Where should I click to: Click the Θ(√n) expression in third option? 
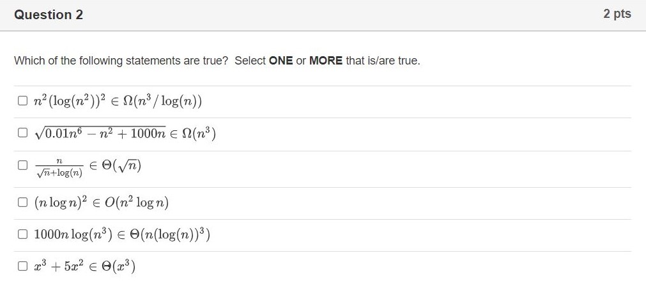pyautogui.click(x=119, y=165)
